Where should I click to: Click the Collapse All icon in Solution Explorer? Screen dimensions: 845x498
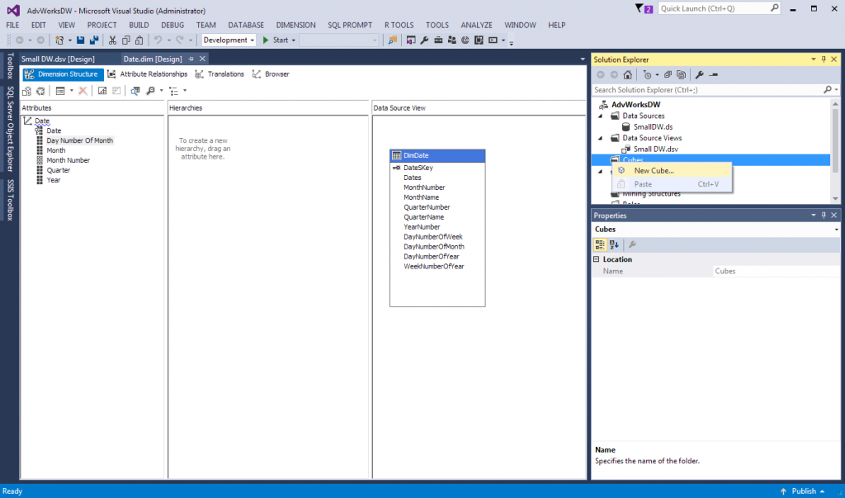[668, 75]
